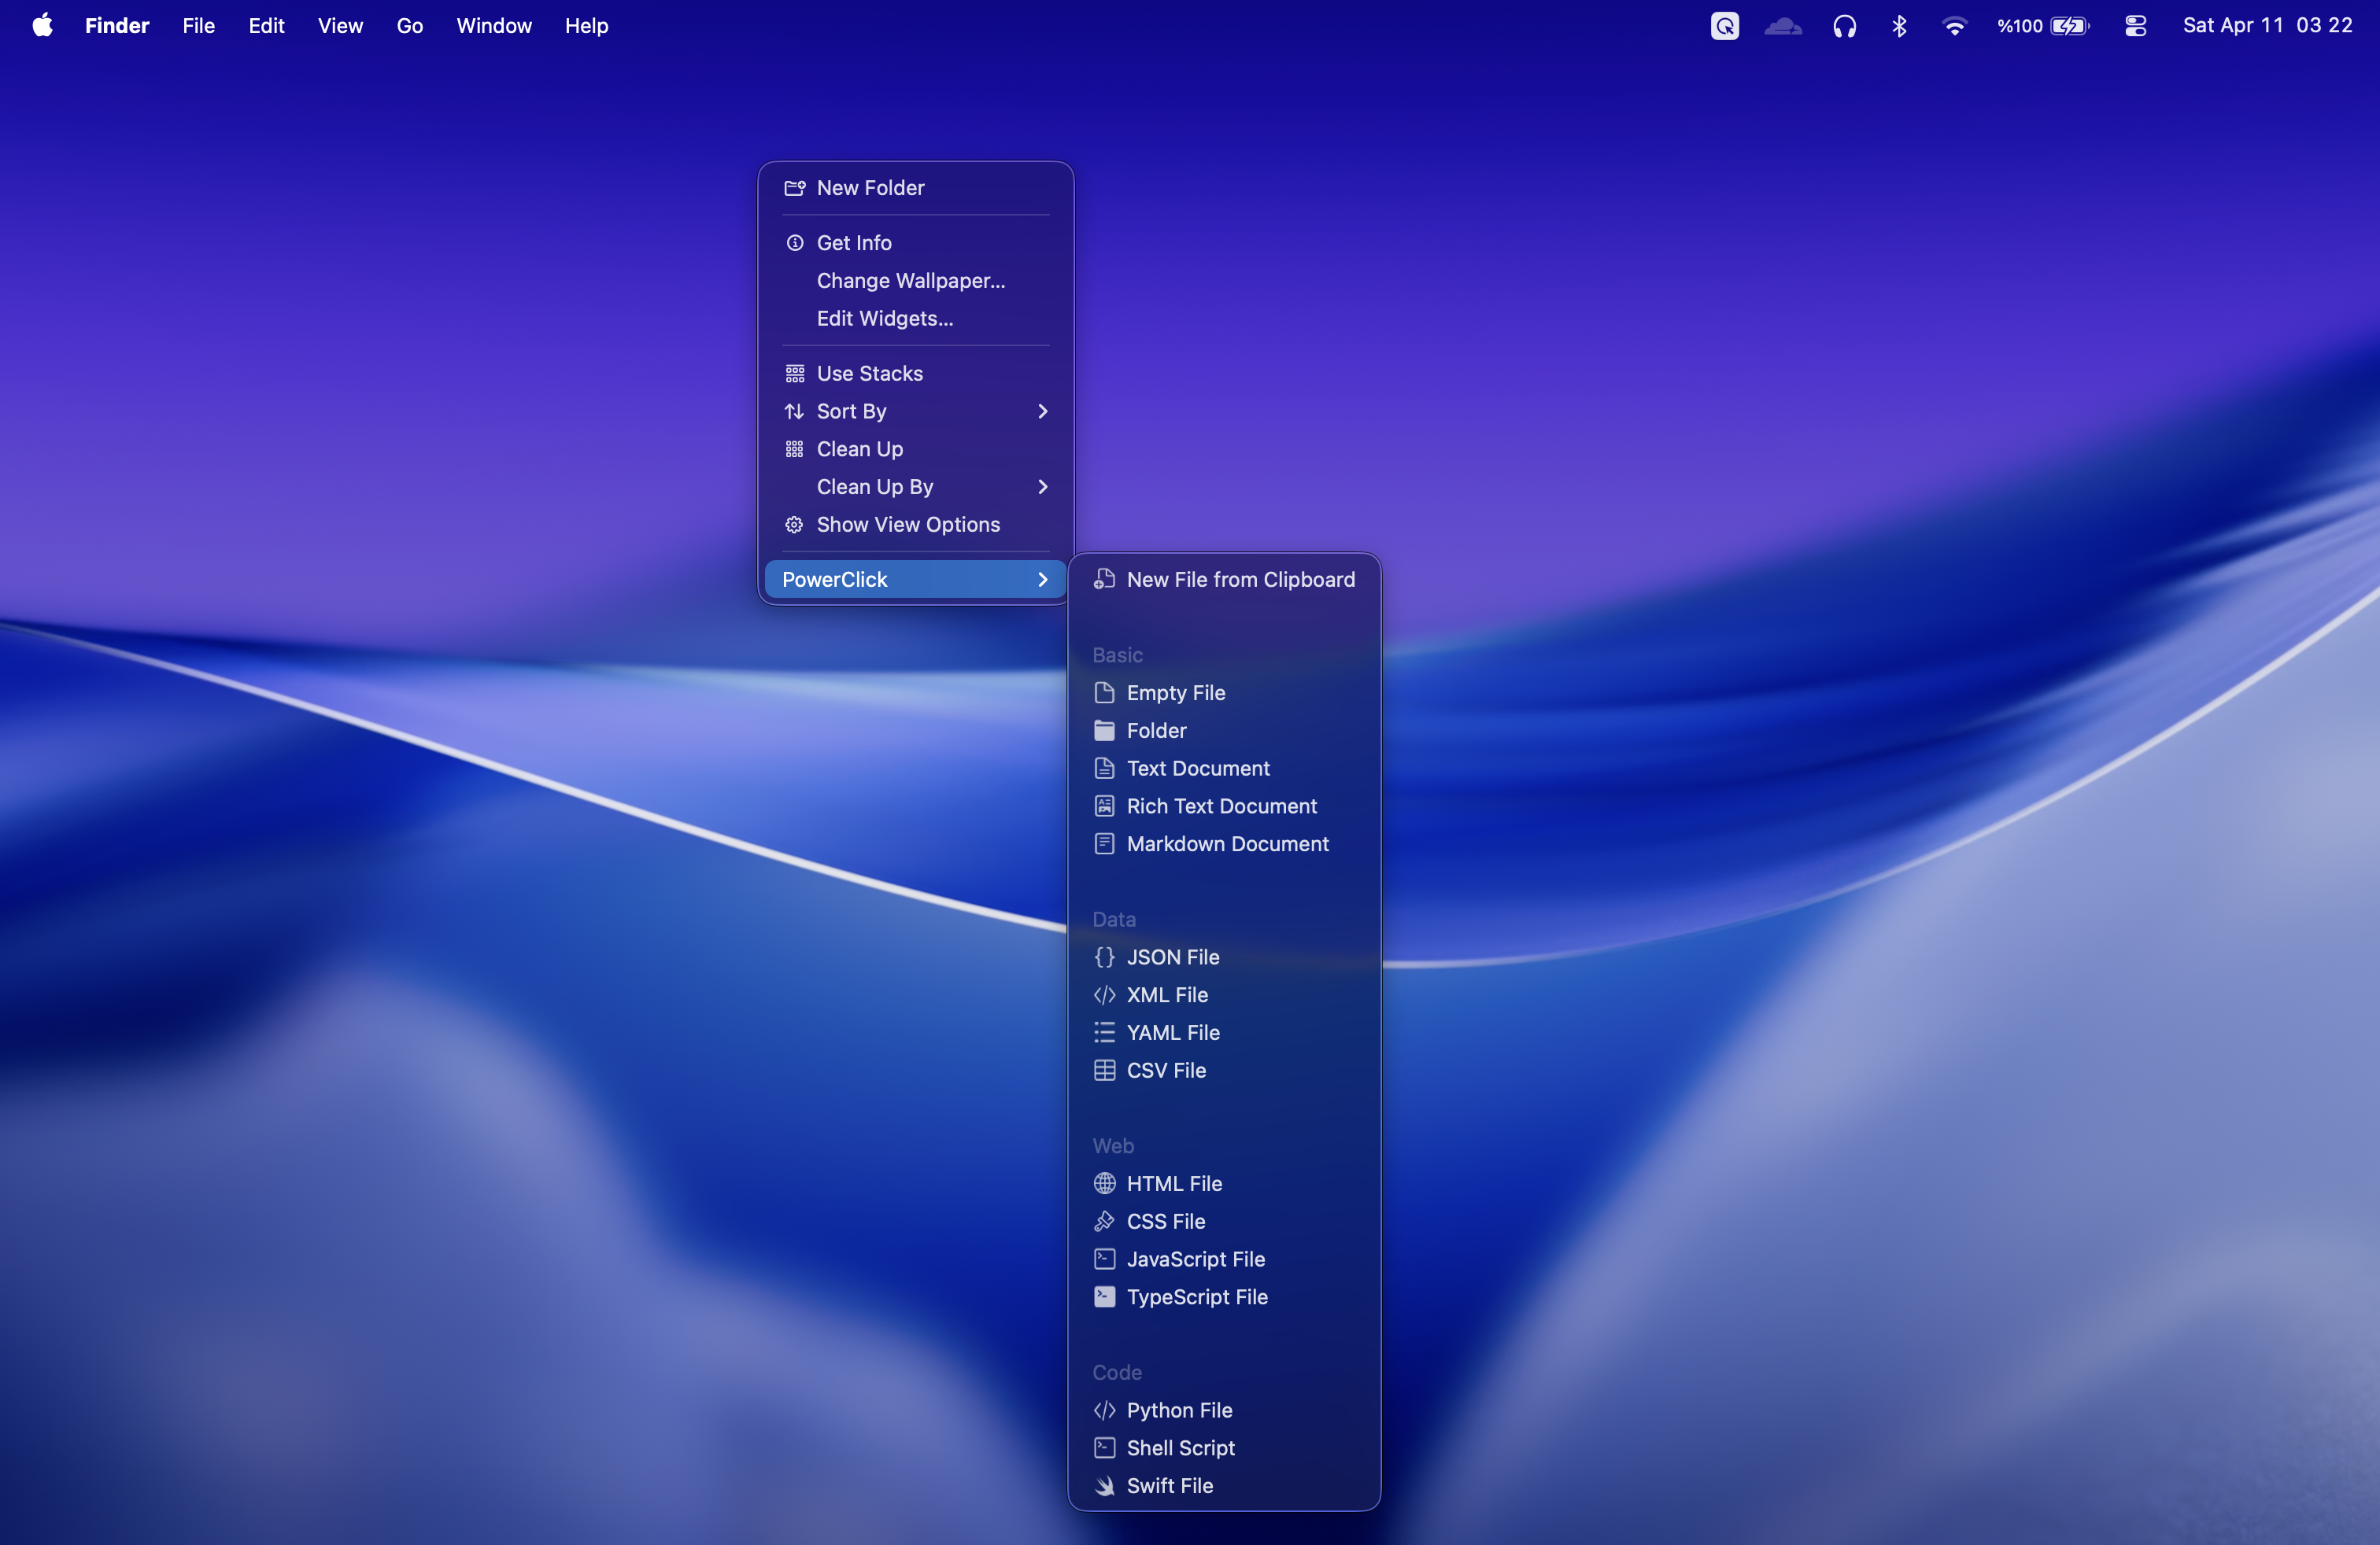This screenshot has height=1545, width=2380.
Task: Expand the Clean Up By submenu
Action: click(x=1042, y=487)
